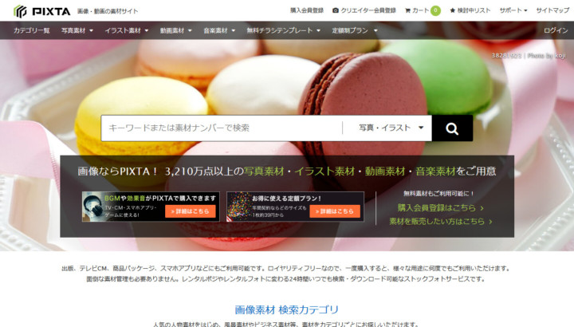Focus the keyword search input field

click(x=223, y=128)
